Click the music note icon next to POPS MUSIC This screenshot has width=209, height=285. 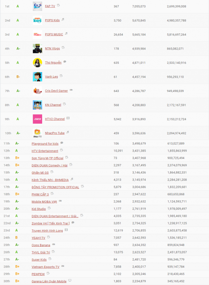coord(66,34)
